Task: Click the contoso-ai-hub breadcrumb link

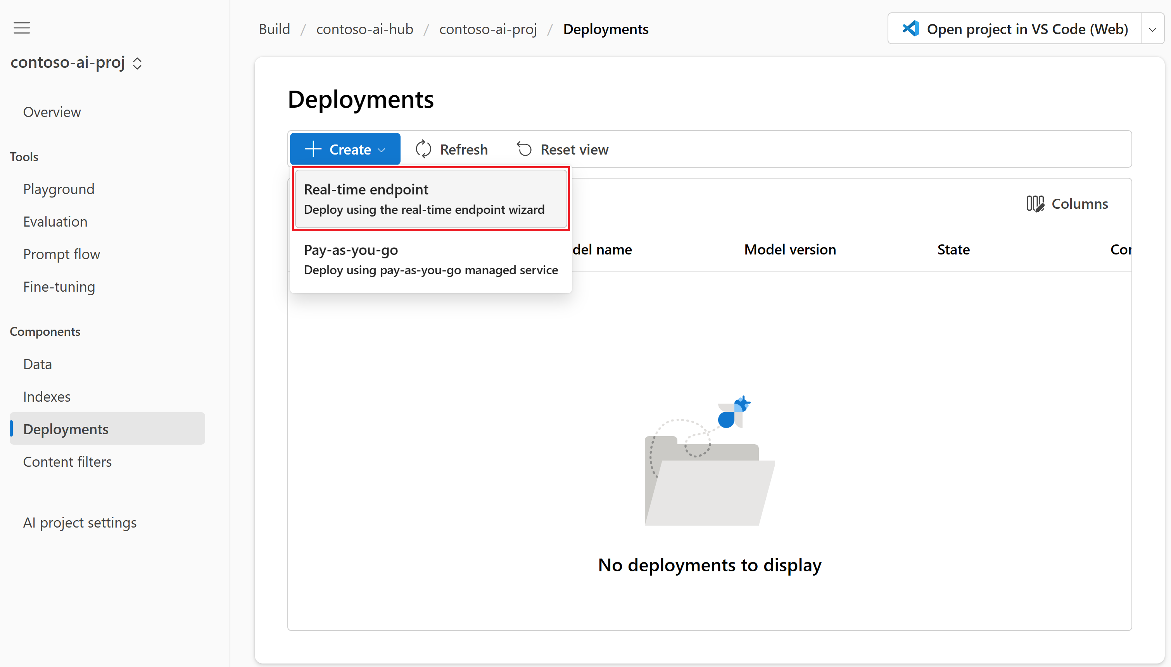Action: pyautogui.click(x=364, y=29)
